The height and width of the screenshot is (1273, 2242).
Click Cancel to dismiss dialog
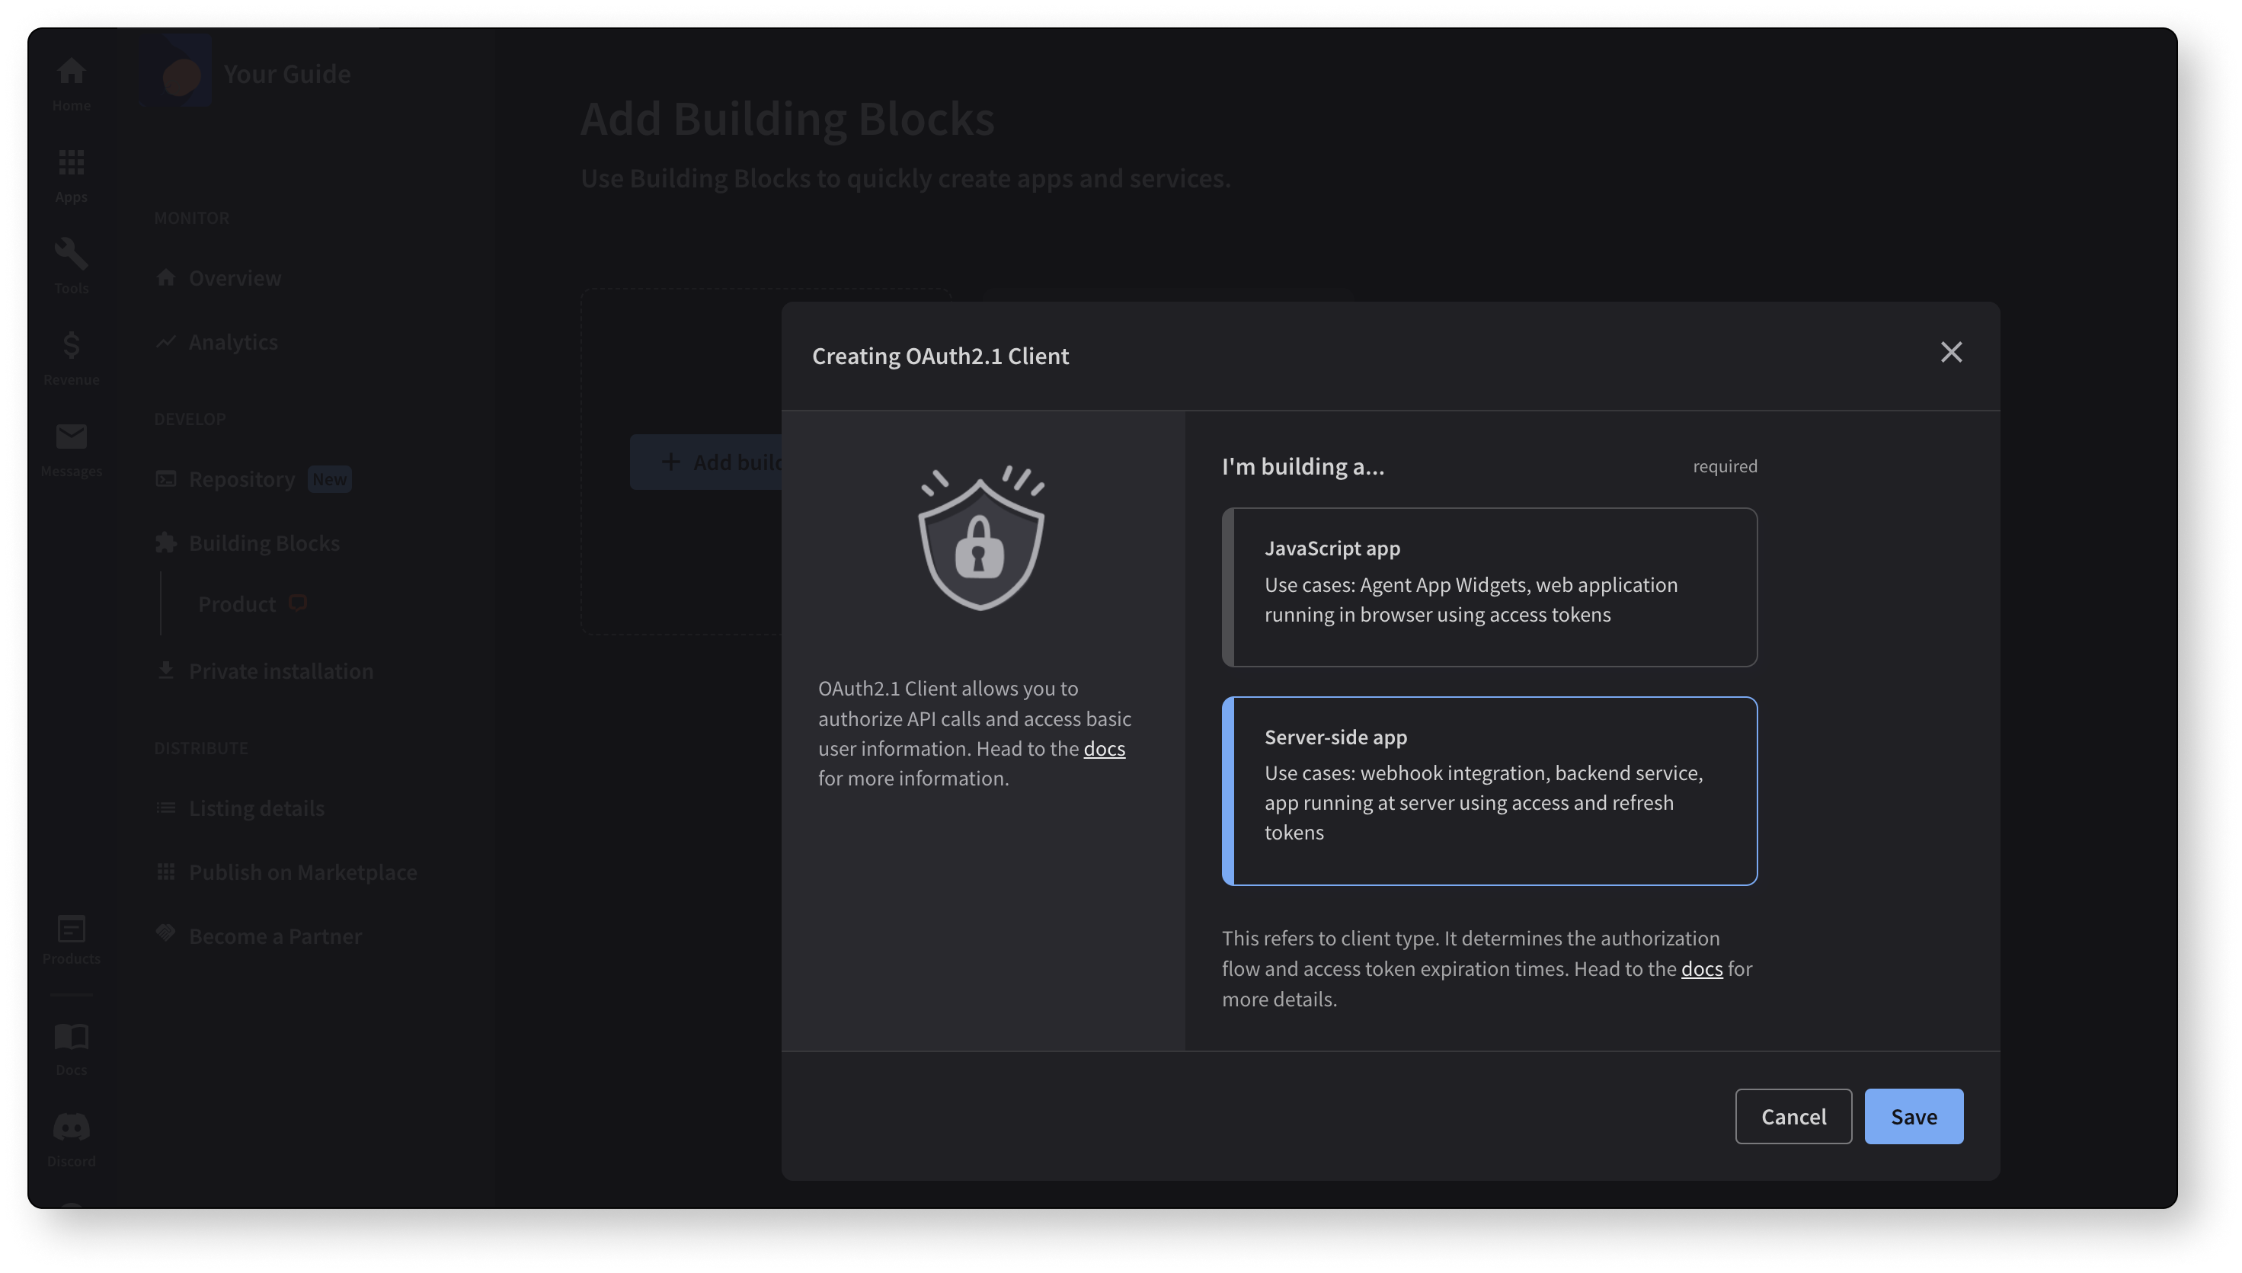[x=1793, y=1116]
